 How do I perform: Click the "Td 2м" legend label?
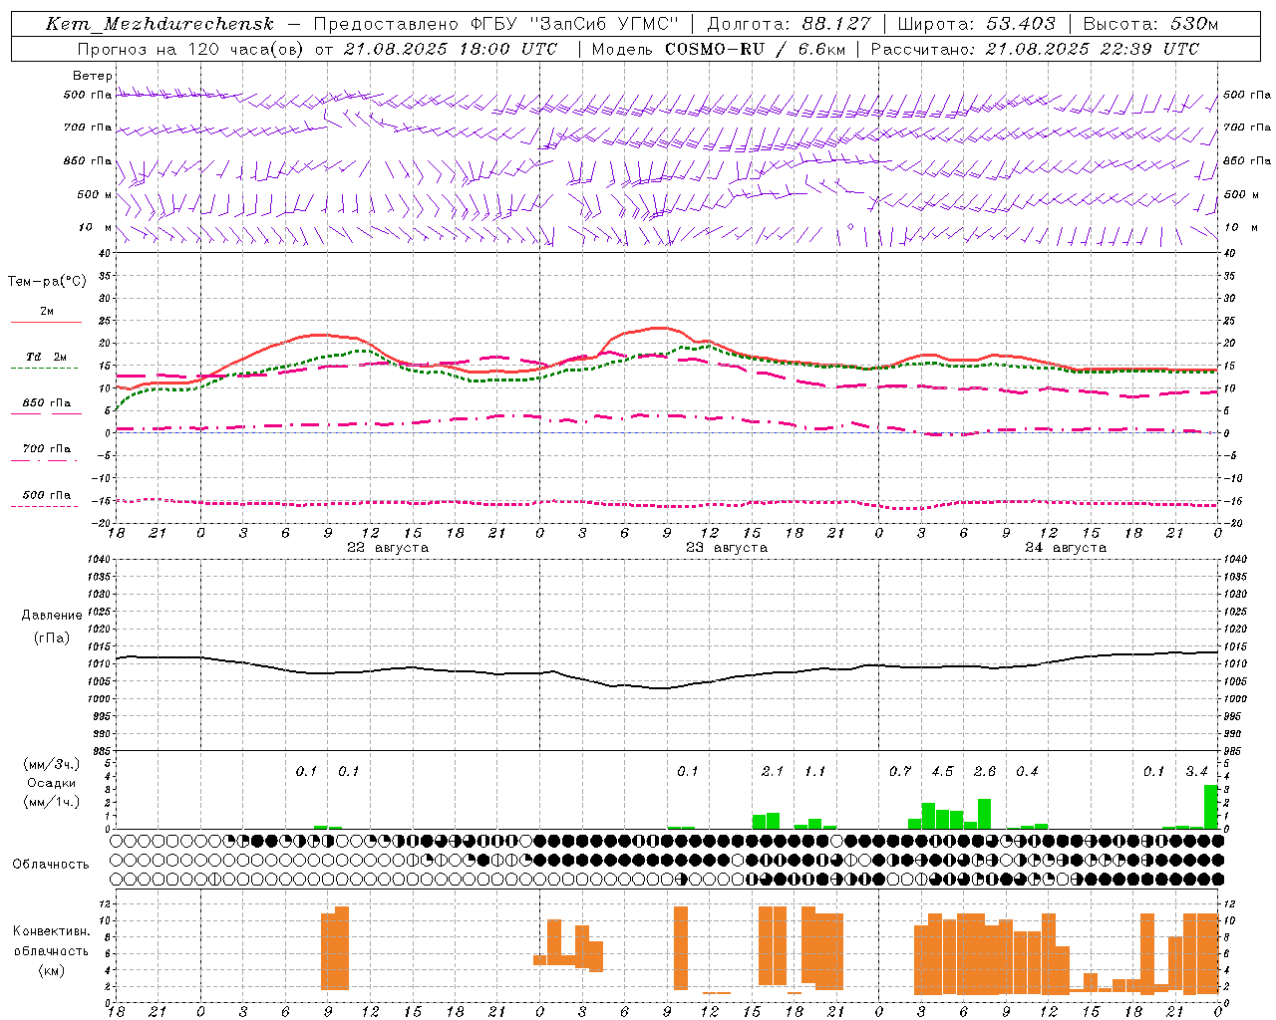[x=46, y=357]
